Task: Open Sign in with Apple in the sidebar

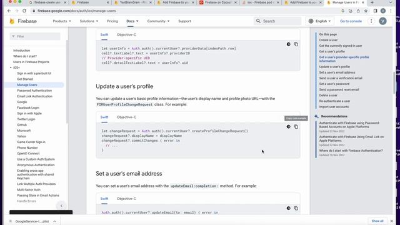Action: [x=29, y=113]
